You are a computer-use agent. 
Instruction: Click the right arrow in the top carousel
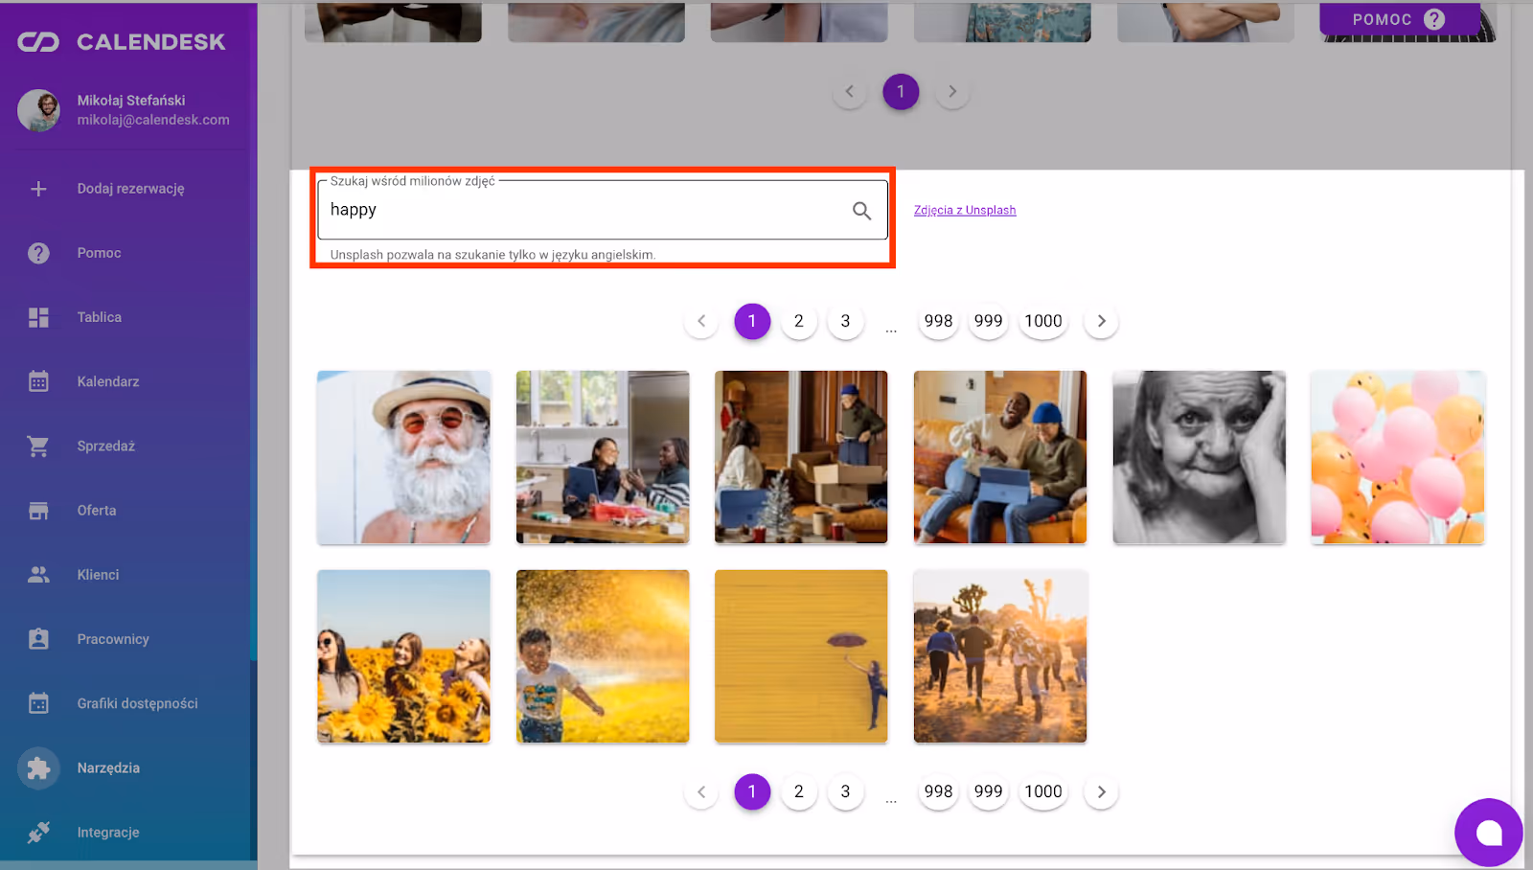coord(951,91)
